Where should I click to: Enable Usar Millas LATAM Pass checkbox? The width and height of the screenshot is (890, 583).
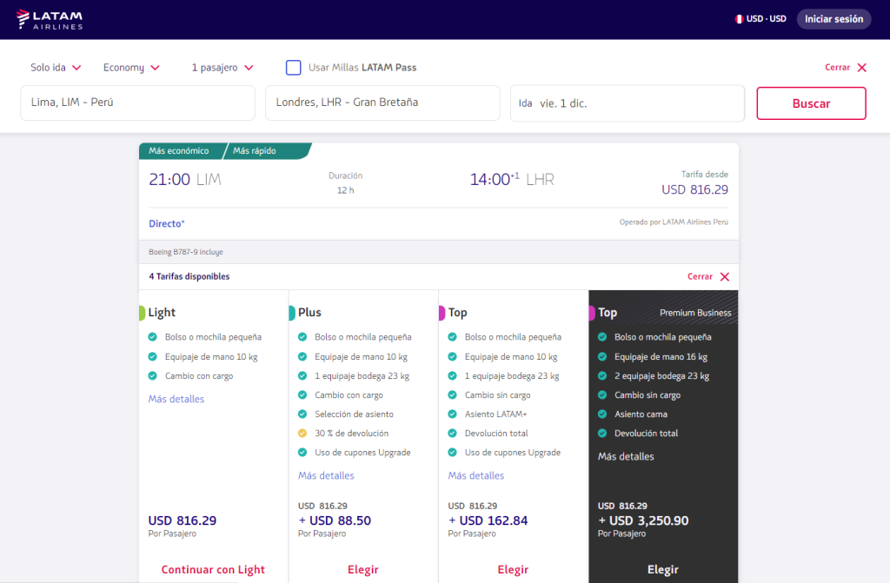tap(294, 68)
